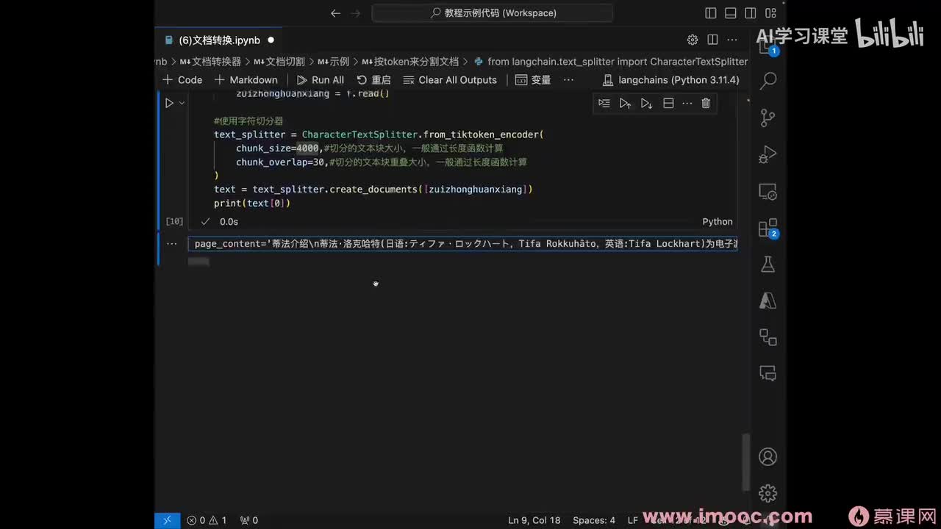Click the 0.0s execution time
Viewport: 941px width, 529px height.
(229, 222)
